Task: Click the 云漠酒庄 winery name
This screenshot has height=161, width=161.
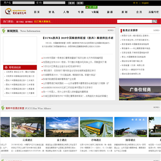Action: 28,140
